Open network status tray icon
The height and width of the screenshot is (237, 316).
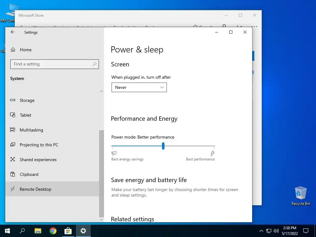[269, 231]
